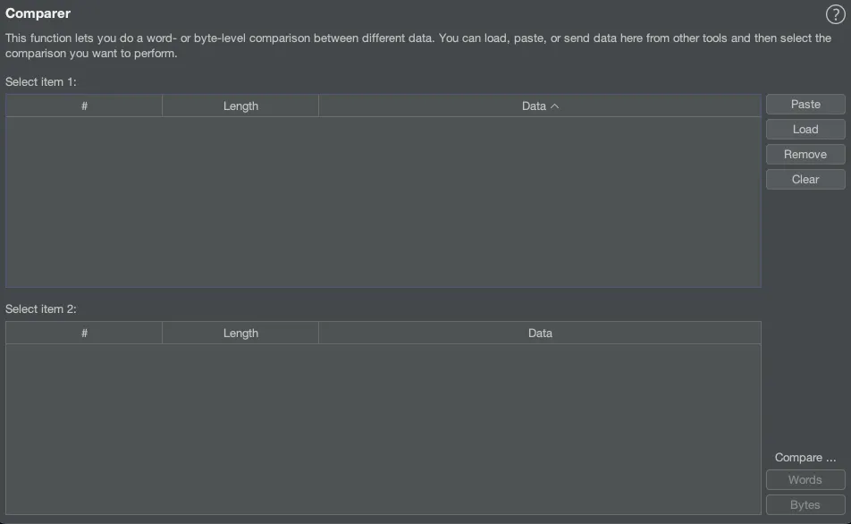Click the "Select item 1:" label
This screenshot has width=851, height=524.
click(x=41, y=82)
